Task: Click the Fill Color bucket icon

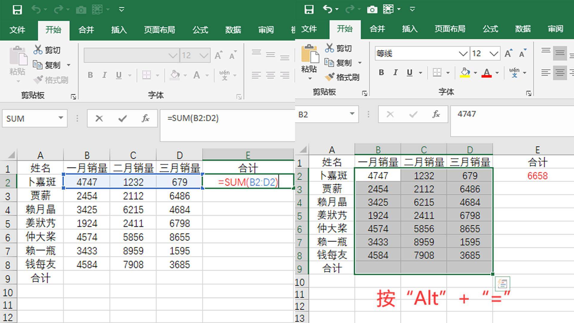Action: point(465,73)
